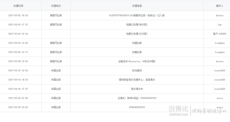The height and width of the screenshot is (122, 230).
Task: Select the timestamp 2017-03-02 18:03
Action: tap(18, 15)
